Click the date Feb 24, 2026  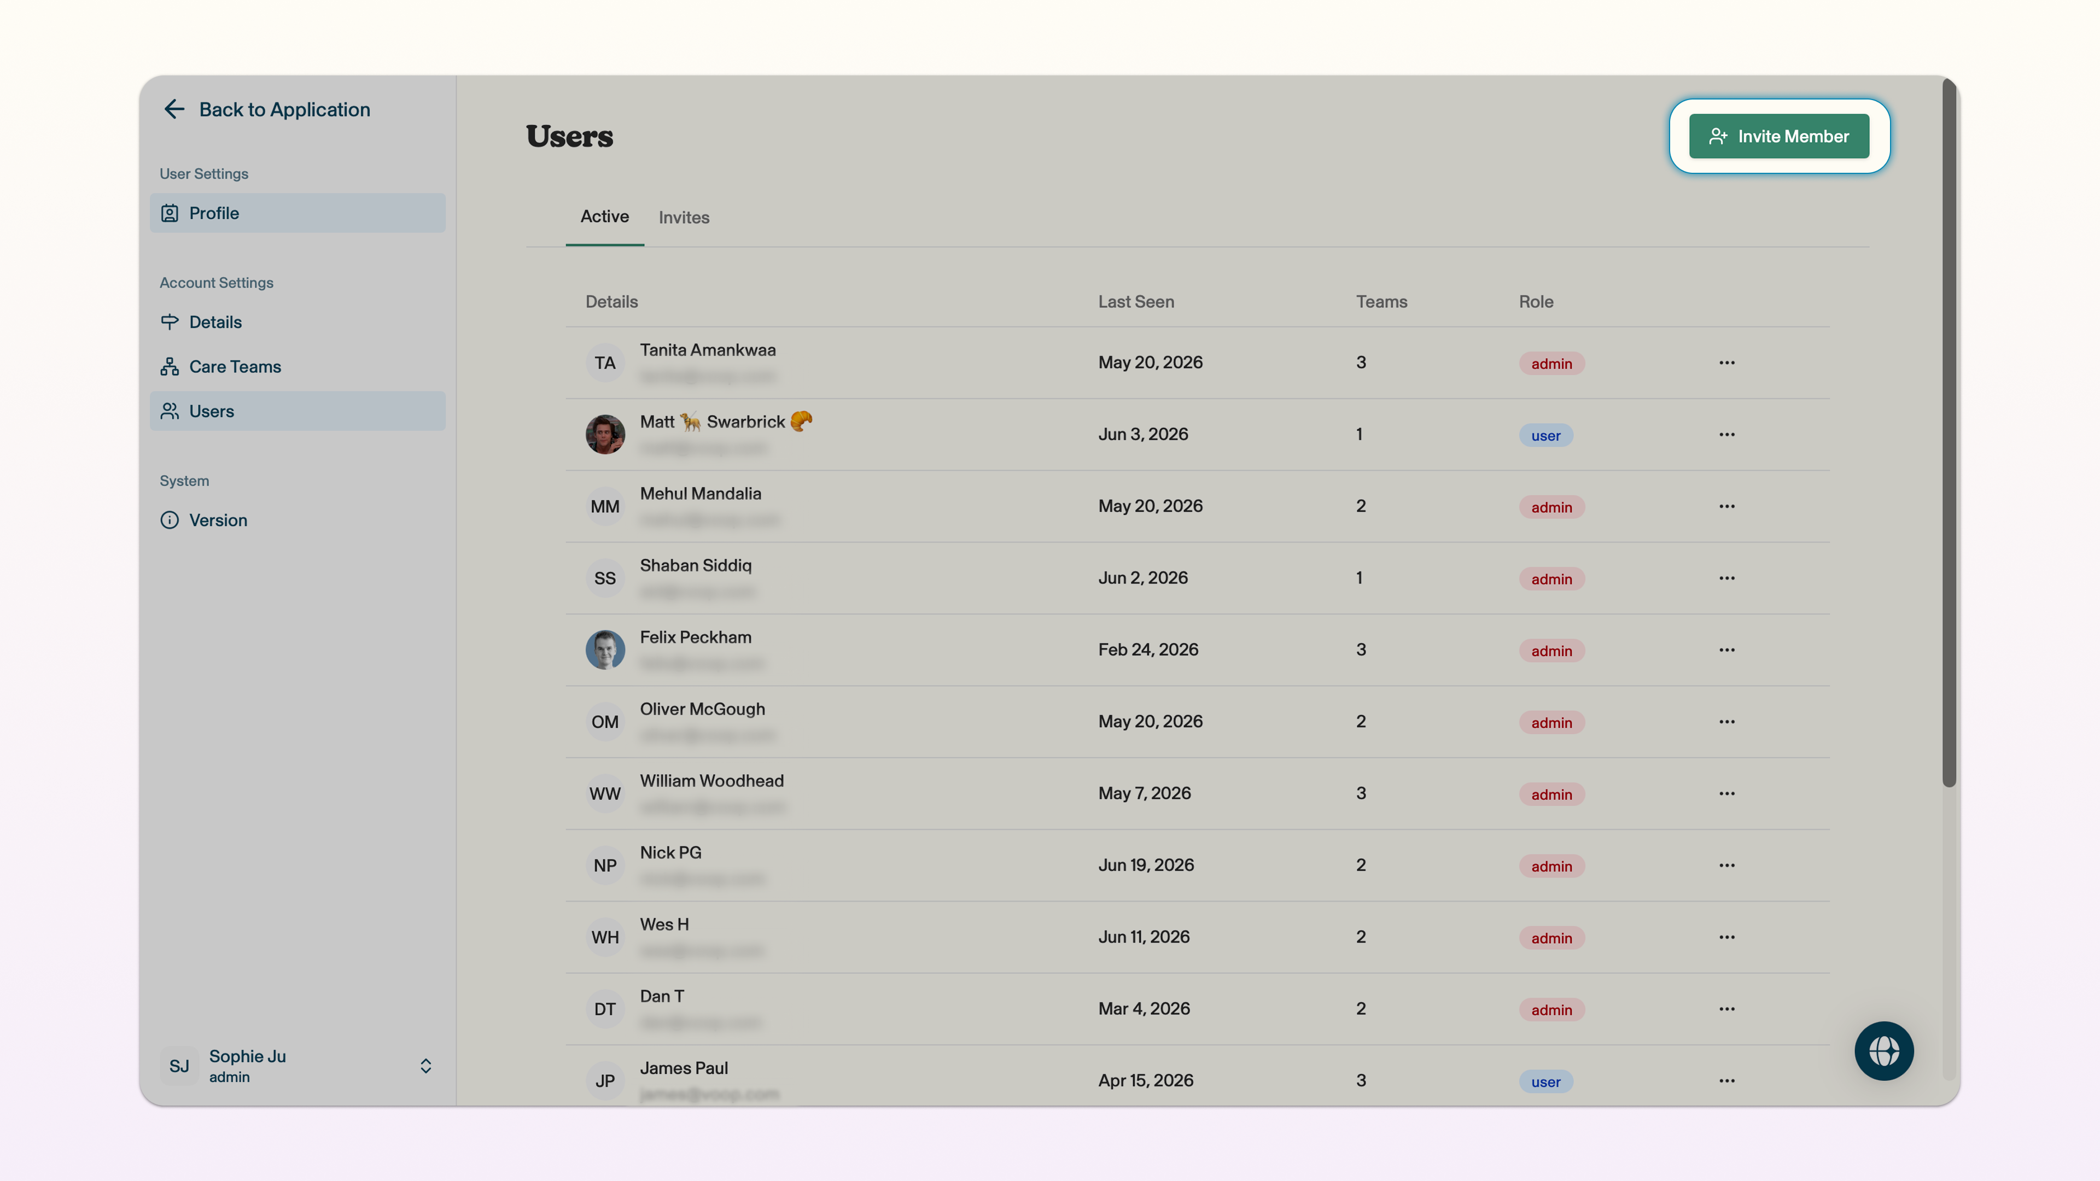(1148, 650)
